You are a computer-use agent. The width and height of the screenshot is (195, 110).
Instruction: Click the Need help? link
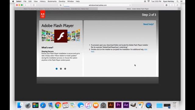click(x=148, y=24)
